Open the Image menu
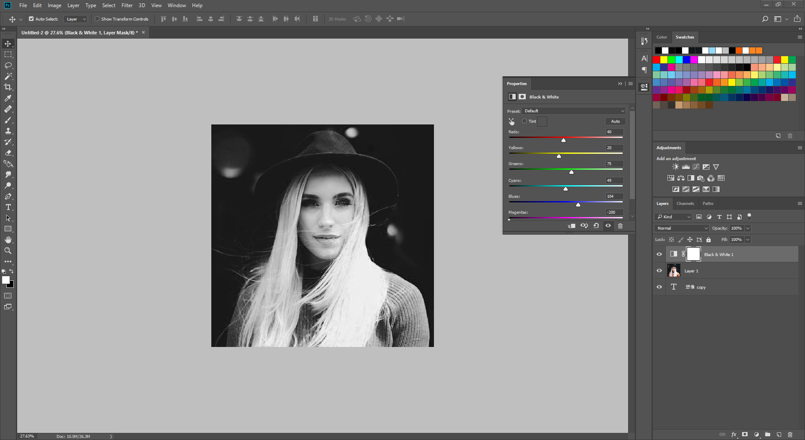Screen dimensions: 805x440 (55, 5)
